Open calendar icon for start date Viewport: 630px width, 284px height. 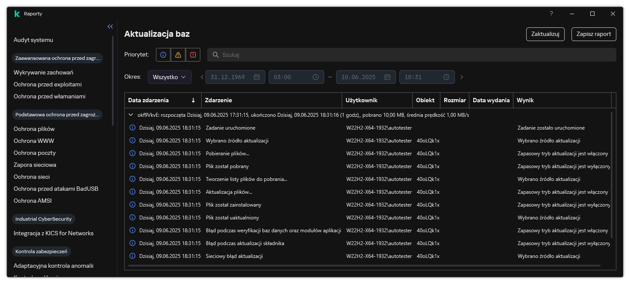[x=257, y=77]
